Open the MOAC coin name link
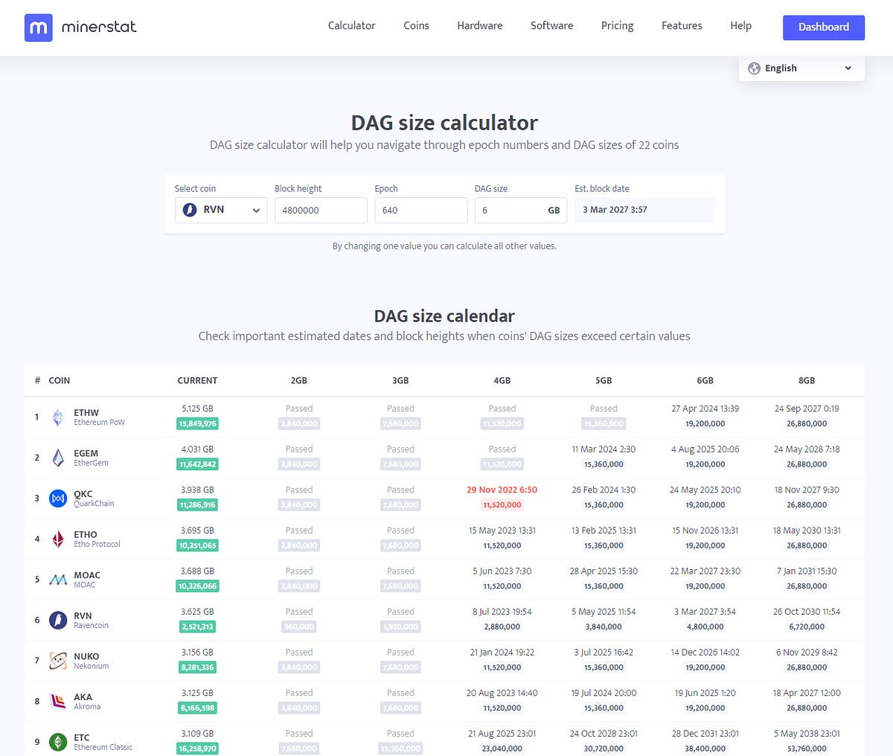 tap(87, 575)
